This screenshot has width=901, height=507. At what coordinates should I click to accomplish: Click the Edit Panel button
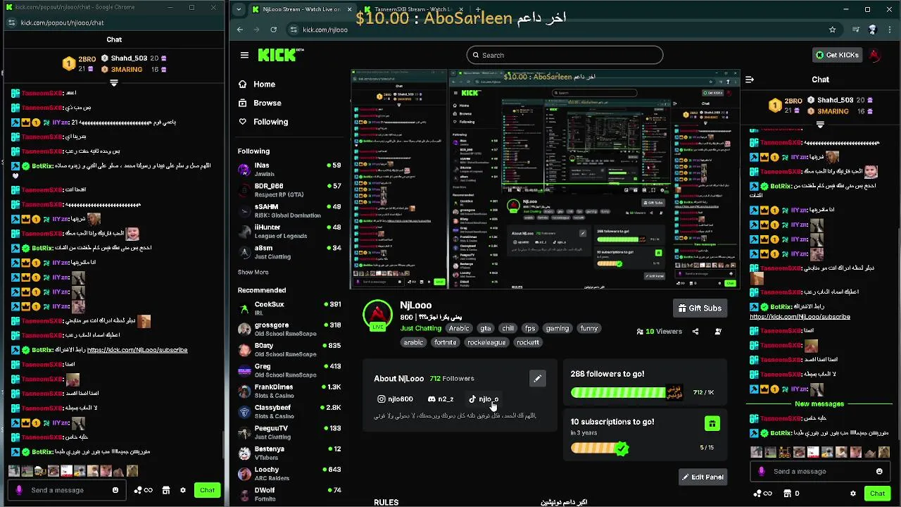(x=702, y=477)
